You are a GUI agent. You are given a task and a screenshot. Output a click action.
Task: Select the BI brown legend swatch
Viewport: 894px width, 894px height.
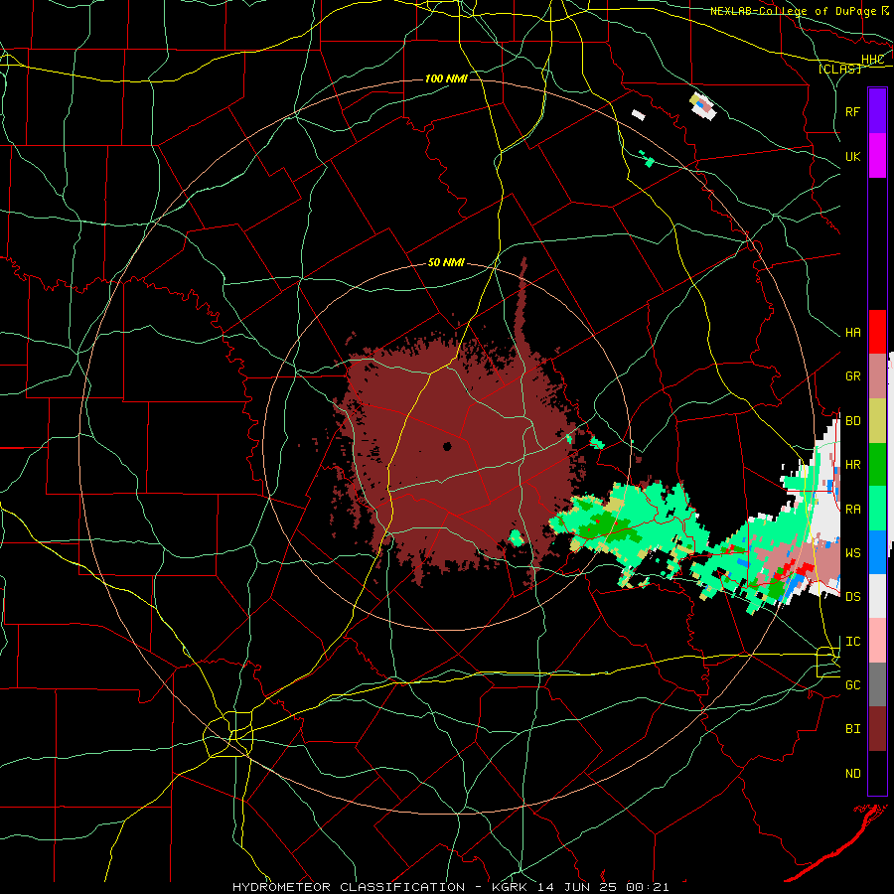(x=877, y=729)
